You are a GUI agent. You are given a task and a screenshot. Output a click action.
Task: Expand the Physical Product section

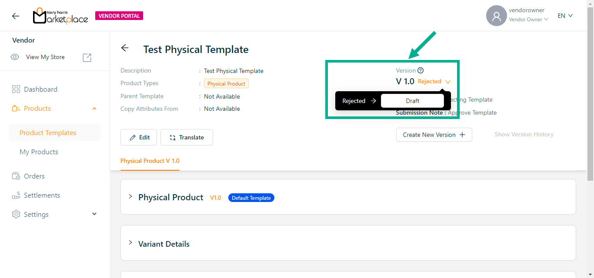click(130, 197)
